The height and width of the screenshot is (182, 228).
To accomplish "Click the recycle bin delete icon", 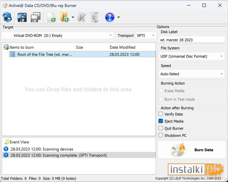I will click(95, 17).
